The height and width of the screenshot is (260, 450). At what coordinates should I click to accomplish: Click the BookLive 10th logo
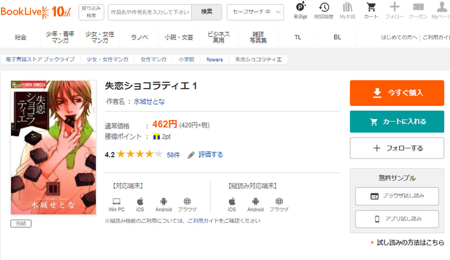coord(36,12)
